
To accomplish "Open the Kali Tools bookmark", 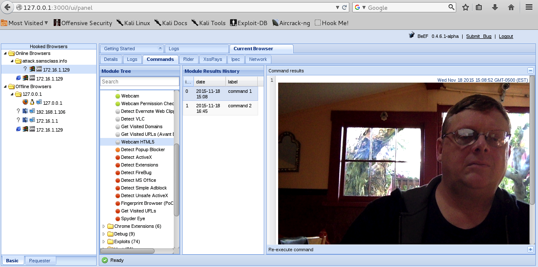I will [208, 23].
